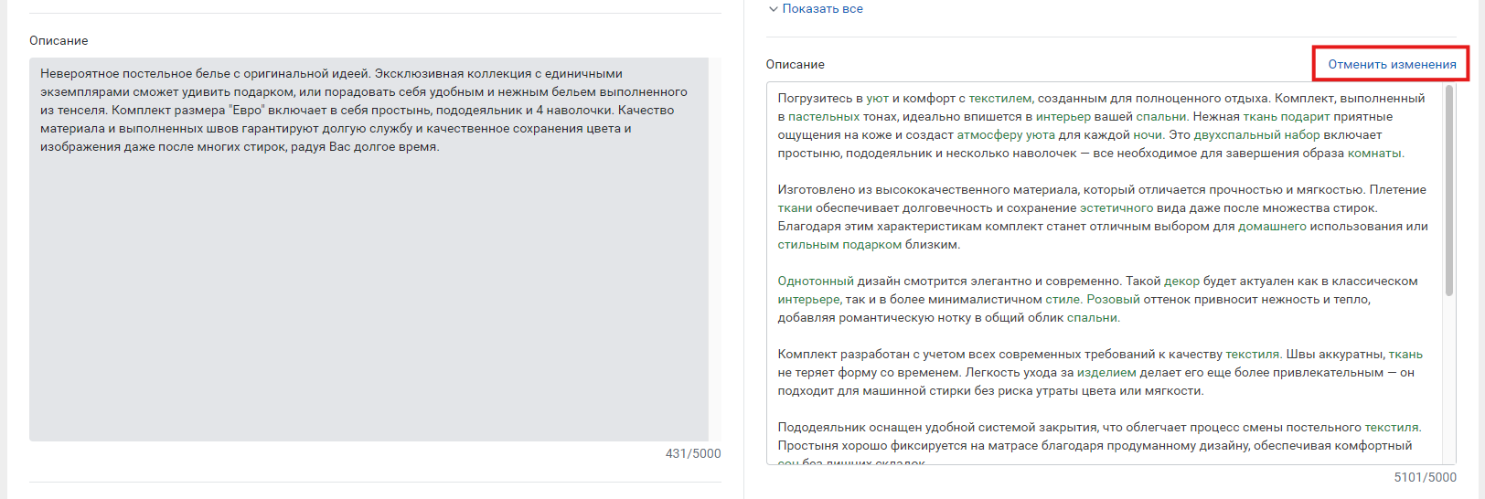Click the paragraph starting with 'Изготовлено из'
The width and height of the screenshot is (1485, 499).
(1103, 217)
